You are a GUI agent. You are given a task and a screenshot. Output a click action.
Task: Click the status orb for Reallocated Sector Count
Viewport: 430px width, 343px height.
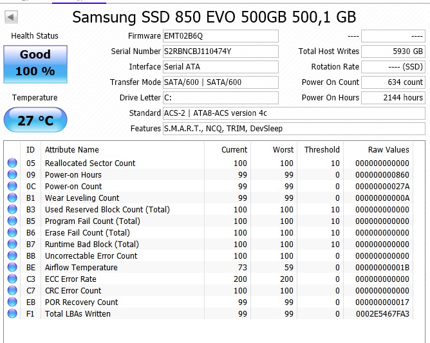(x=12, y=163)
